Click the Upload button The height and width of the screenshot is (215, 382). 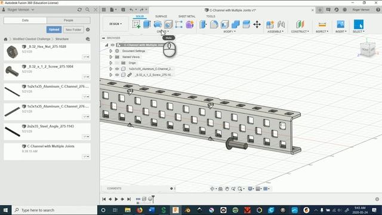(54, 29)
